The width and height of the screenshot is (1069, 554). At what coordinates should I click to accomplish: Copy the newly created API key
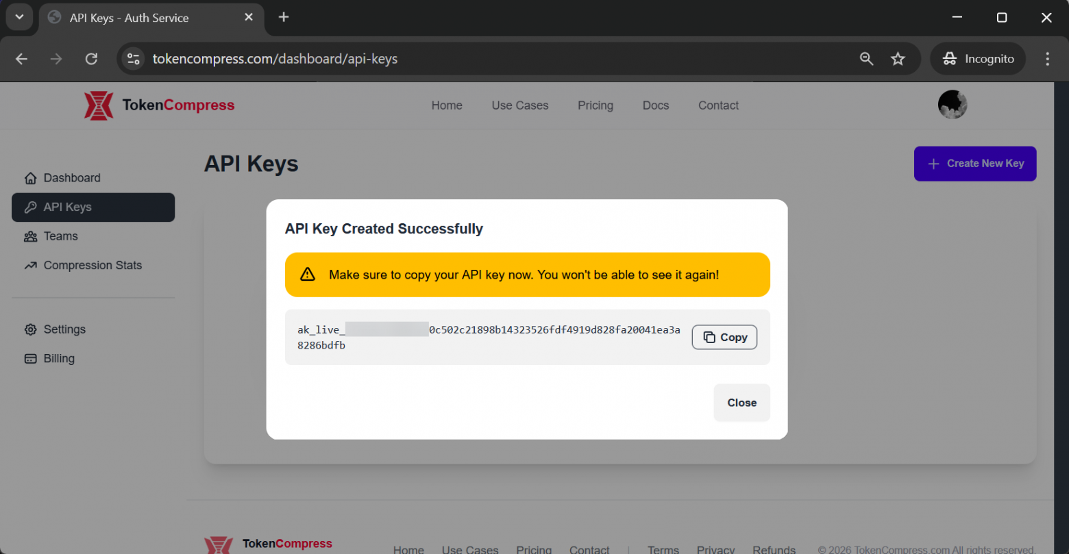pos(724,337)
